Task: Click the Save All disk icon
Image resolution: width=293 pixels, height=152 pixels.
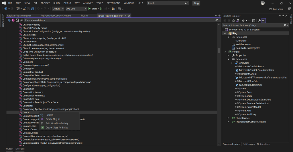Action: click(33, 9)
